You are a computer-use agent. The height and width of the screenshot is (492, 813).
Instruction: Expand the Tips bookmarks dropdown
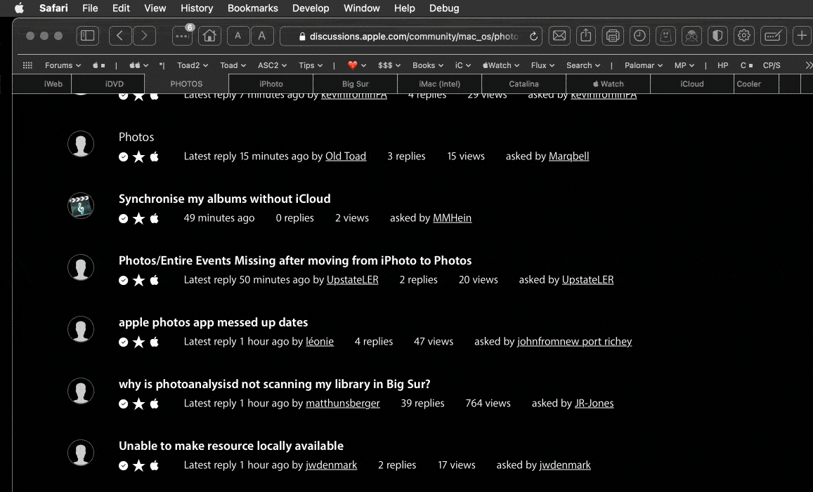(x=310, y=65)
